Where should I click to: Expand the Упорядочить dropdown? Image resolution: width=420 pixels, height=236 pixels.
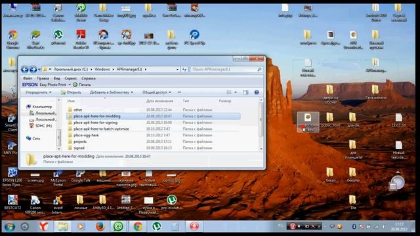[38, 92]
